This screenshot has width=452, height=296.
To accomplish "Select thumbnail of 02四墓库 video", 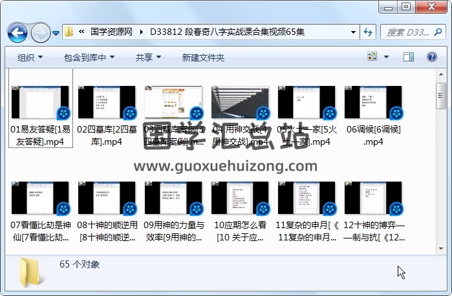I will (x=107, y=102).
